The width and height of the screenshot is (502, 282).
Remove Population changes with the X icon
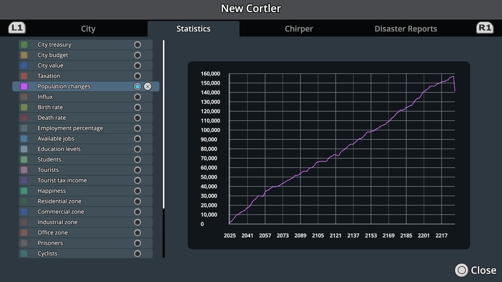click(x=148, y=86)
